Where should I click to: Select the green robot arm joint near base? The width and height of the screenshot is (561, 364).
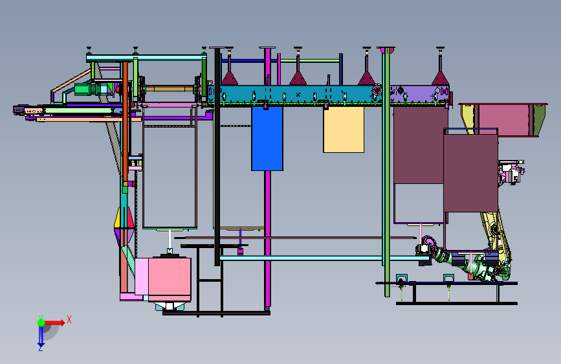point(472,266)
